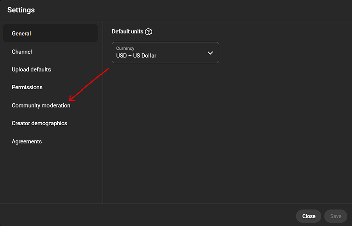Open the Agreements section
Screen dimensions: 352x226
click(x=51, y=141)
